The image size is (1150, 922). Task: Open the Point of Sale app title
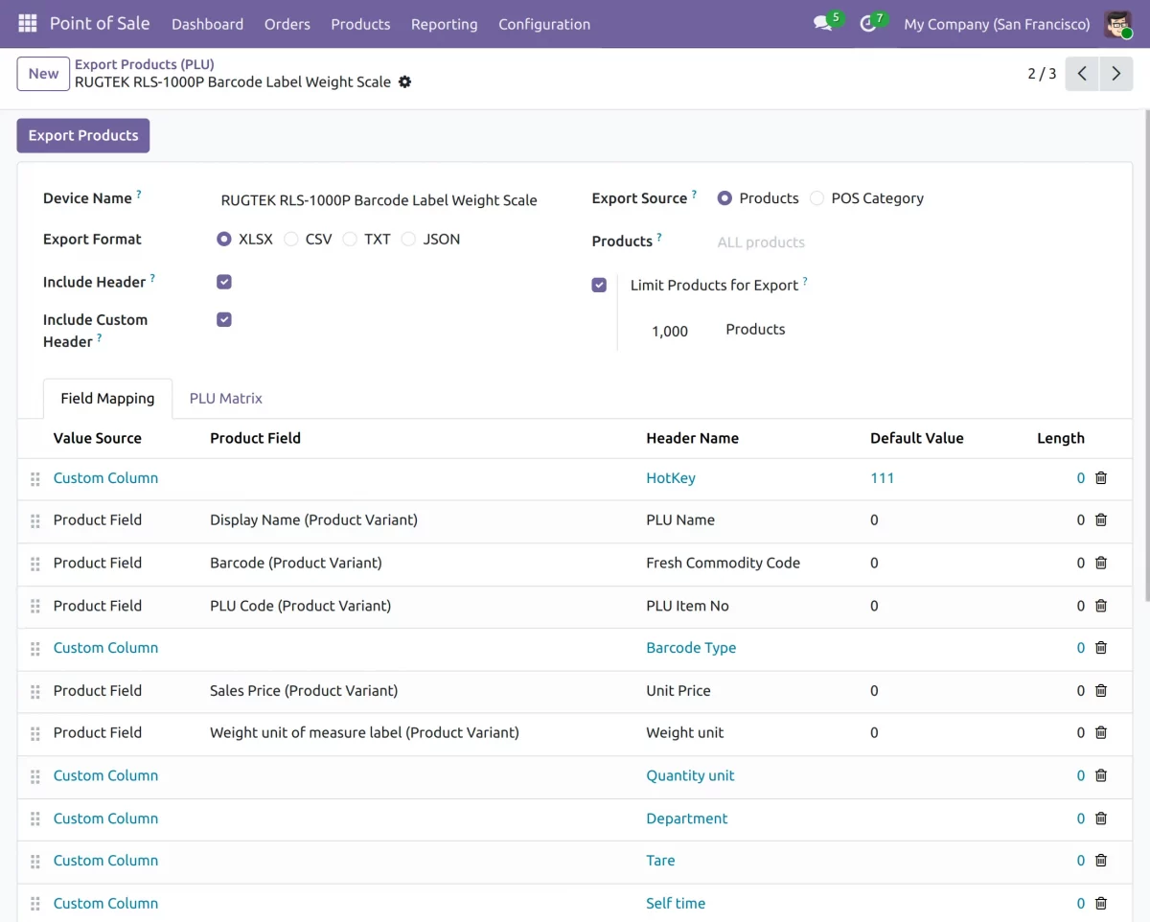click(x=100, y=23)
